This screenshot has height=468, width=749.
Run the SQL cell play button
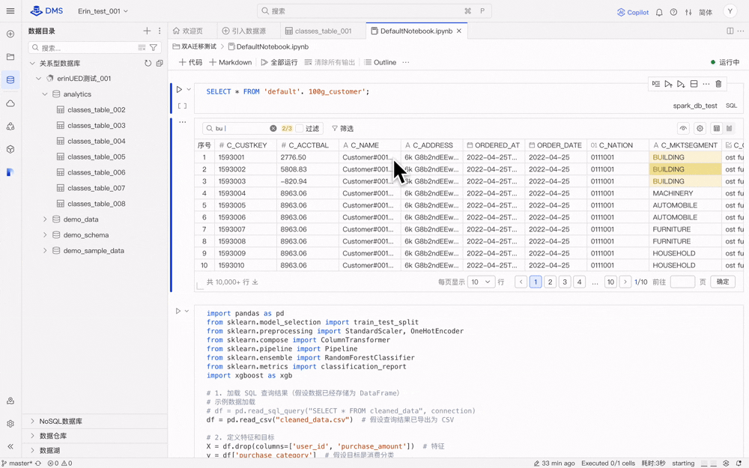(179, 89)
